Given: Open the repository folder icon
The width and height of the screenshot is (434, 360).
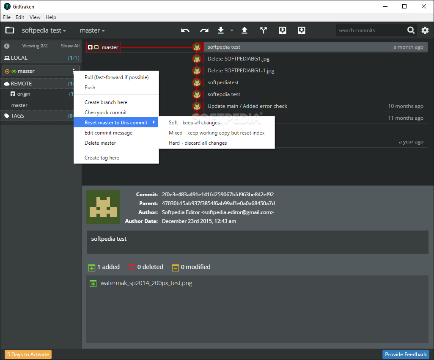Looking at the screenshot, I should tap(10, 30).
